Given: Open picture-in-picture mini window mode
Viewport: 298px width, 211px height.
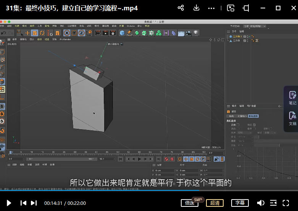Looking at the screenshot, I should click(x=230, y=8).
